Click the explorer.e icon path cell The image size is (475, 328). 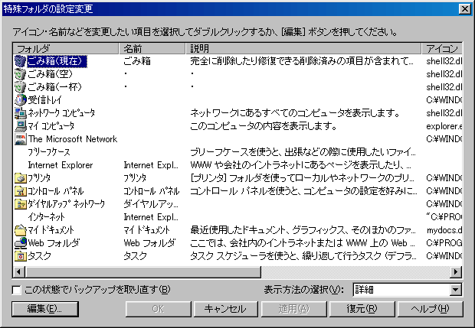444,126
